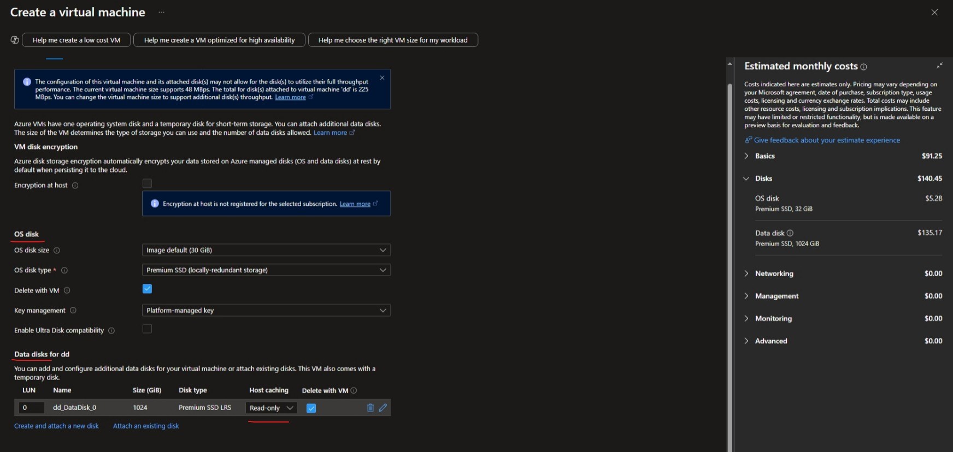This screenshot has height=452, width=953.
Task: Click the Premium SSD, 32 GiB description
Action: pyautogui.click(x=784, y=209)
